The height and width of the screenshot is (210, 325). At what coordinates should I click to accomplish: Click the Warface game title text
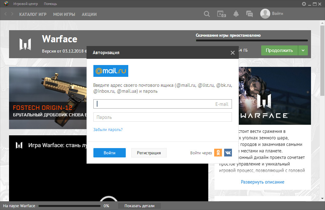click(x=59, y=39)
